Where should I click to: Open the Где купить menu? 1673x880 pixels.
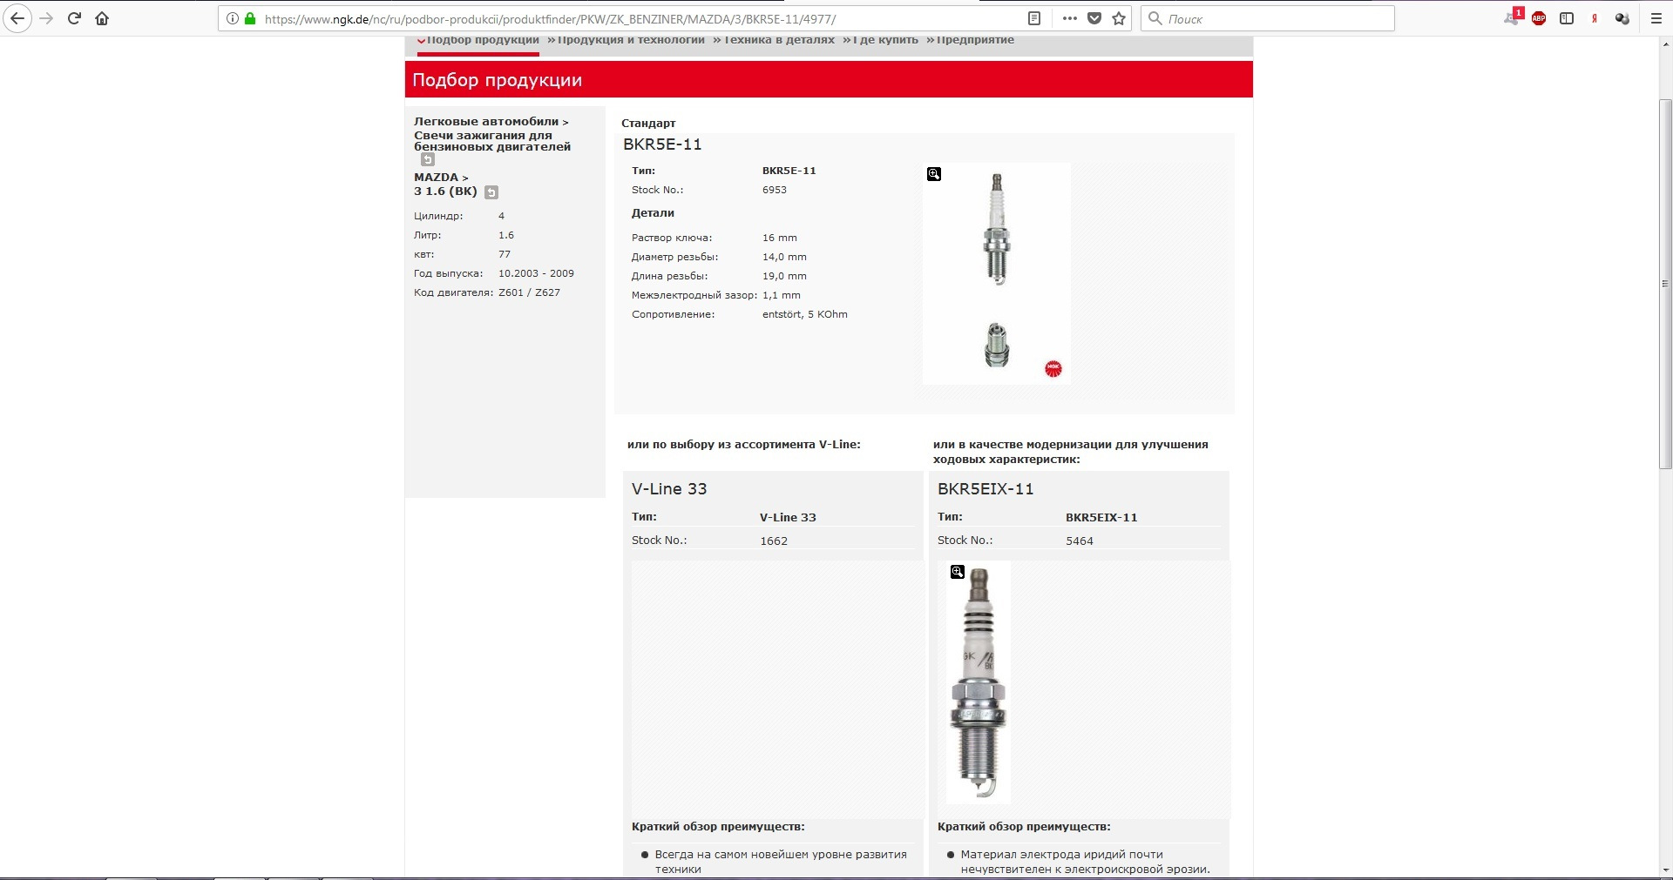[885, 40]
